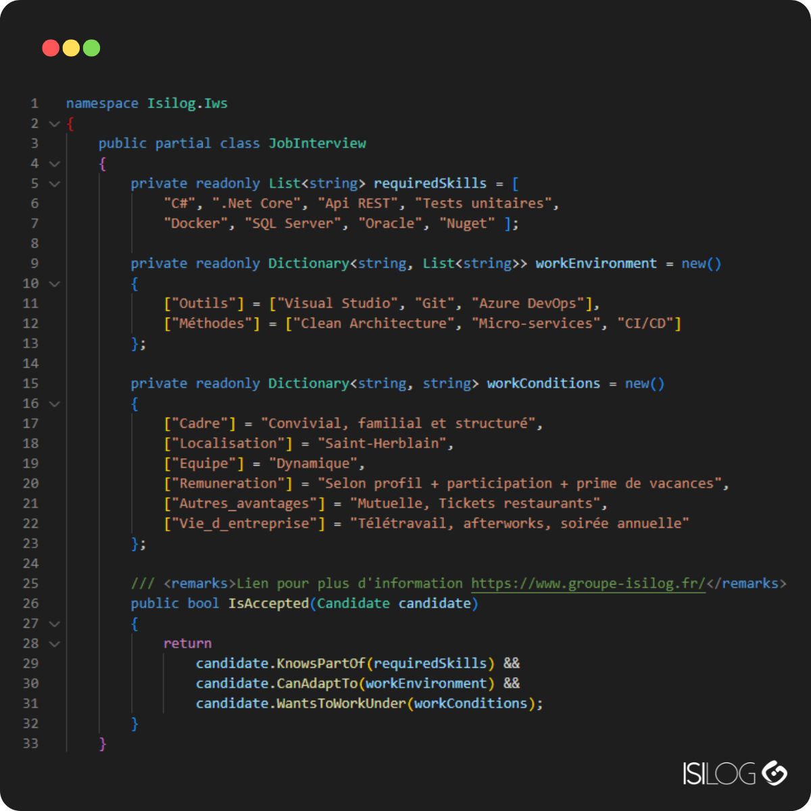Click the "Télétravail, afterworks, soirée annuelle" string

point(520,523)
